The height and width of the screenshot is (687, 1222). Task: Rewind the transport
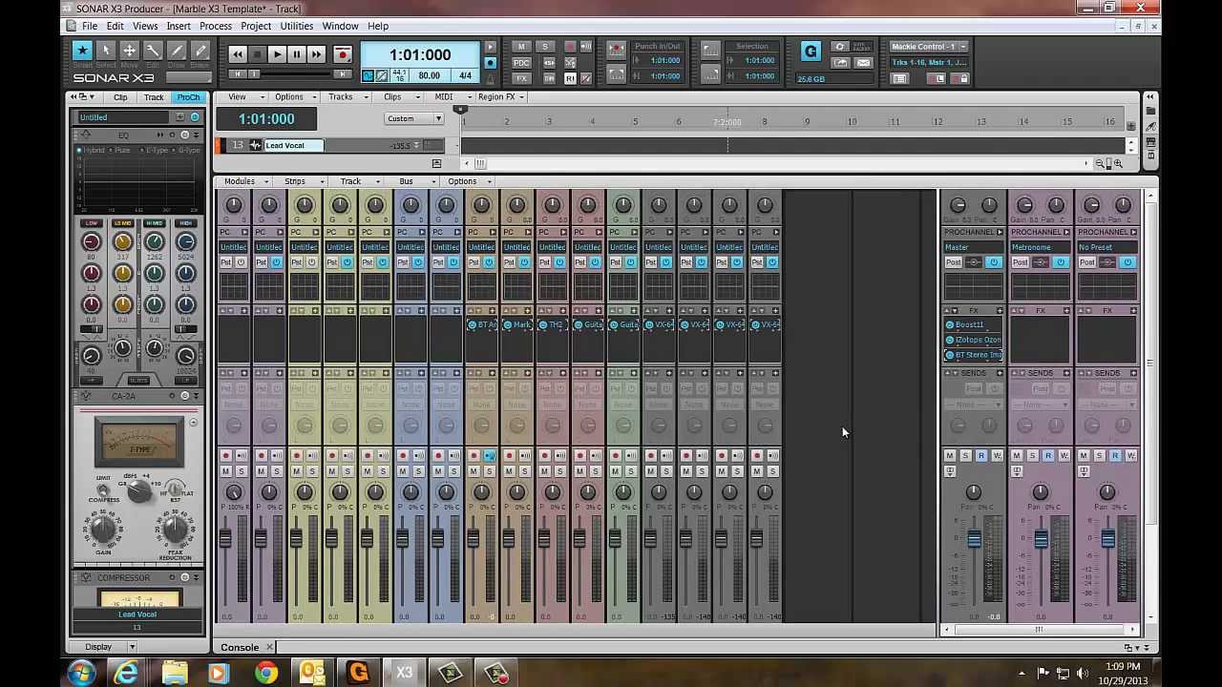point(238,54)
